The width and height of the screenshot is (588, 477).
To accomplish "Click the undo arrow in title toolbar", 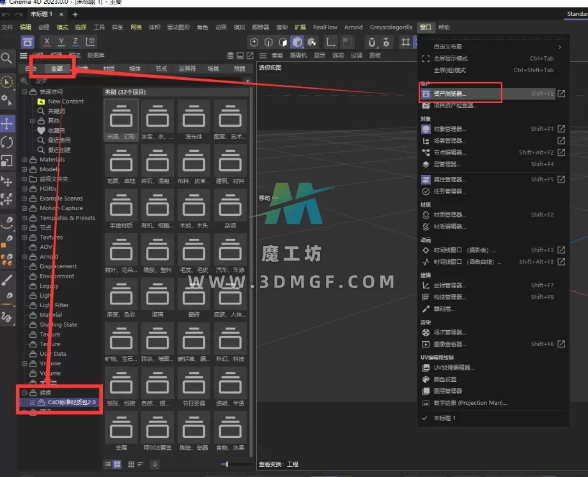I will (x=6, y=15).
